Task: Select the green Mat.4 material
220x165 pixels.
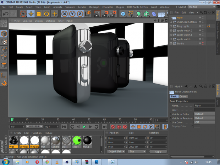Action: 77,142
